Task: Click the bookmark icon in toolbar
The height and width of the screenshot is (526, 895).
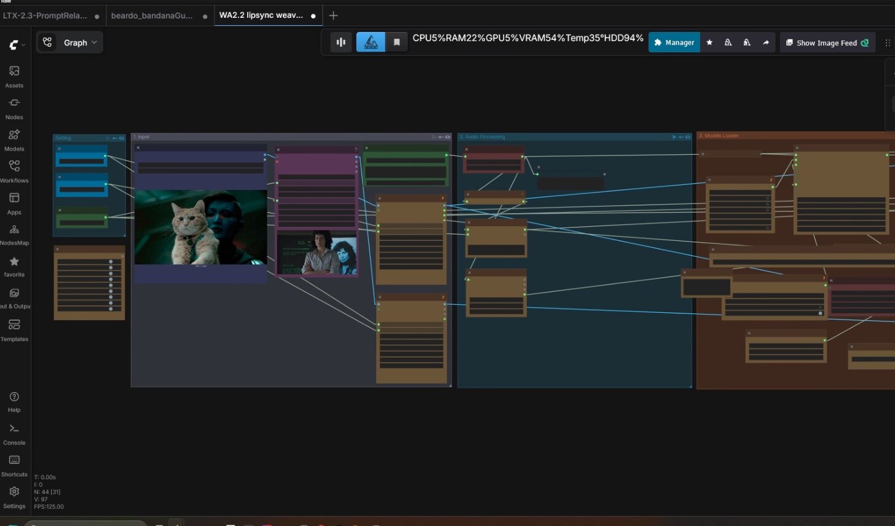Action: tap(397, 42)
